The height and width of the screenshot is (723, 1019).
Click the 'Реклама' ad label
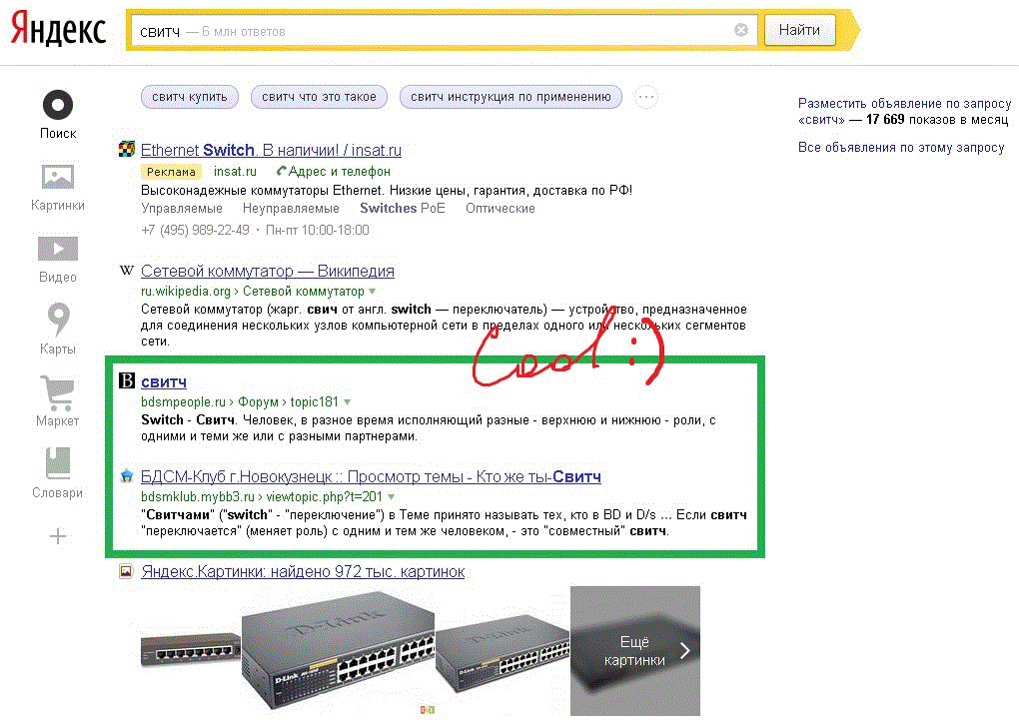click(171, 172)
